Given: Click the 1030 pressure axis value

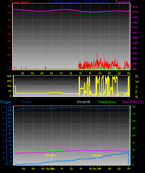Looking at the screenshot, I should pyautogui.click(x=135, y=12).
